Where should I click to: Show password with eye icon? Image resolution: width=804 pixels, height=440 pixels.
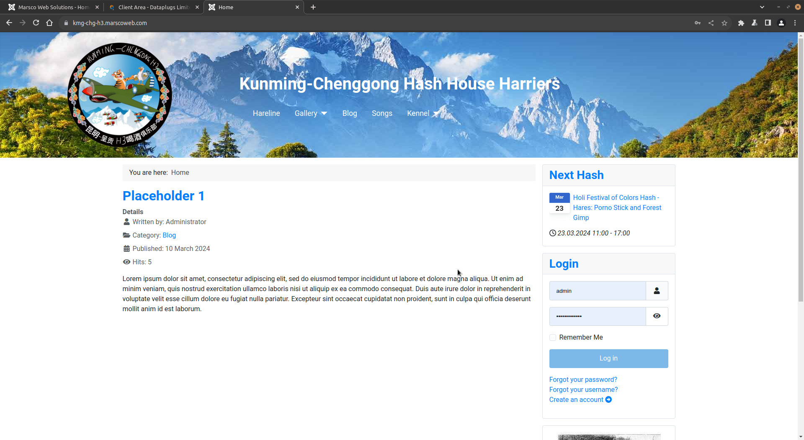657,316
